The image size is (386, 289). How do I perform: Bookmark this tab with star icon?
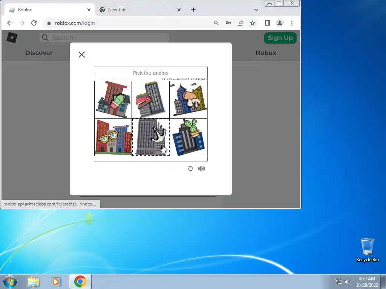[253, 23]
